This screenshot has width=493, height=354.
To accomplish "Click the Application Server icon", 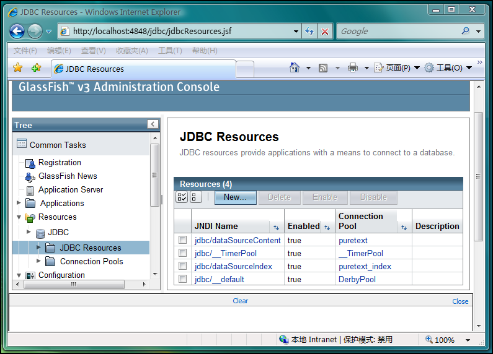I will click(30, 191).
